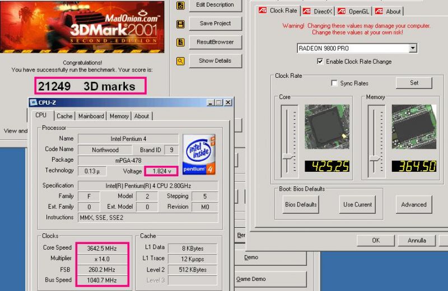Click the Core clock slider handle
This screenshot has height=291, width=448.
point(288,157)
